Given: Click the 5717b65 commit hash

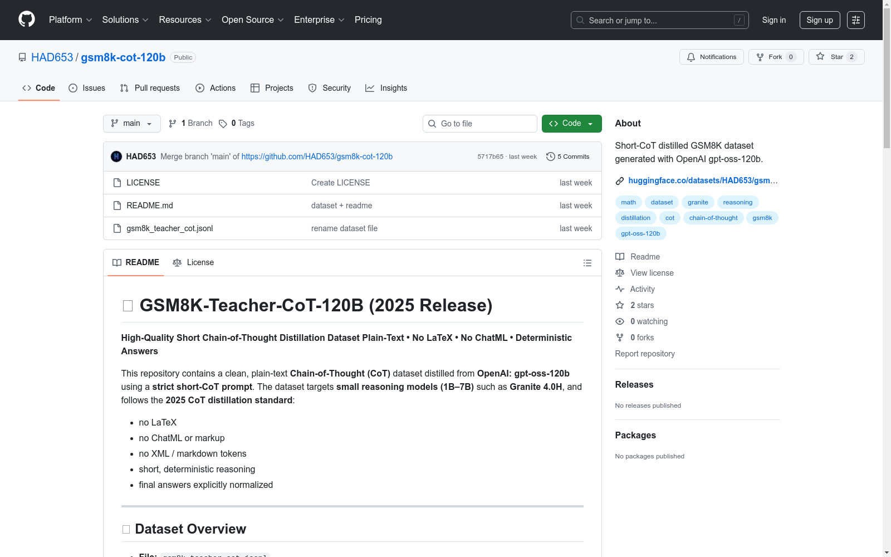Looking at the screenshot, I should click(x=490, y=157).
